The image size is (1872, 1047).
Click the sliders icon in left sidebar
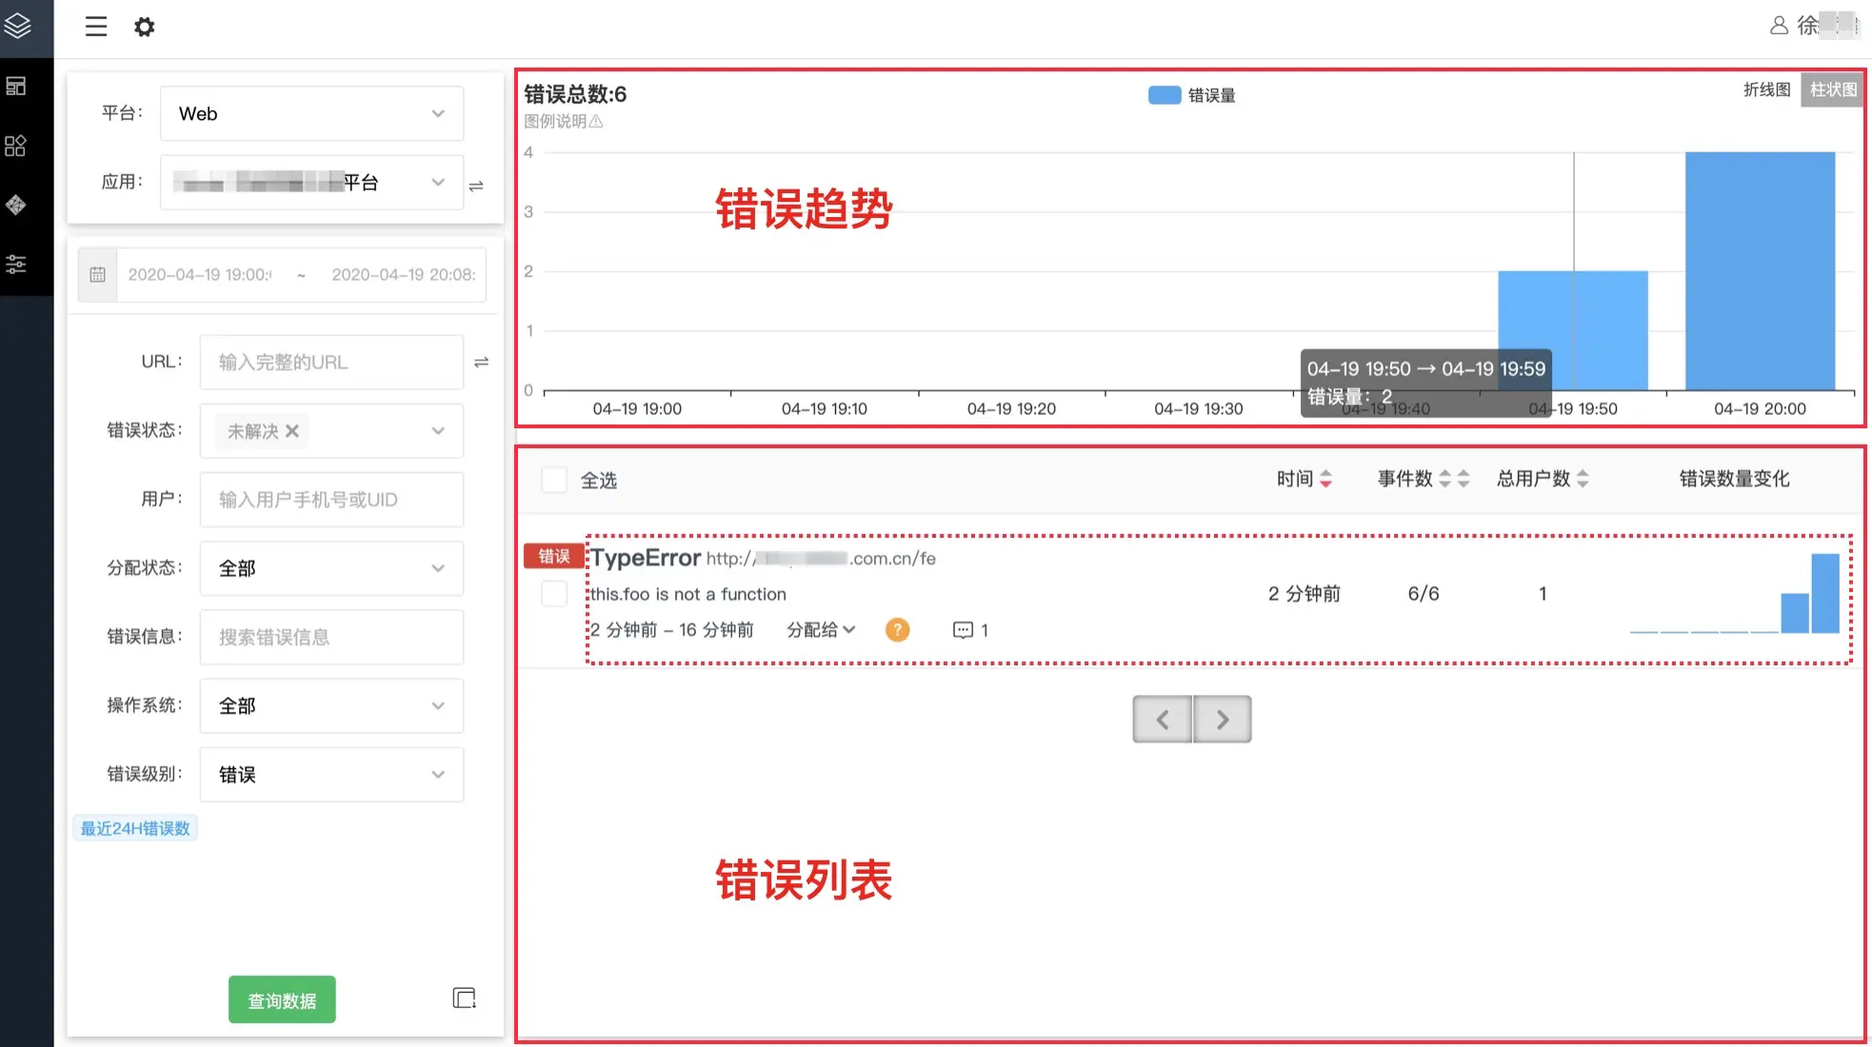tap(16, 264)
